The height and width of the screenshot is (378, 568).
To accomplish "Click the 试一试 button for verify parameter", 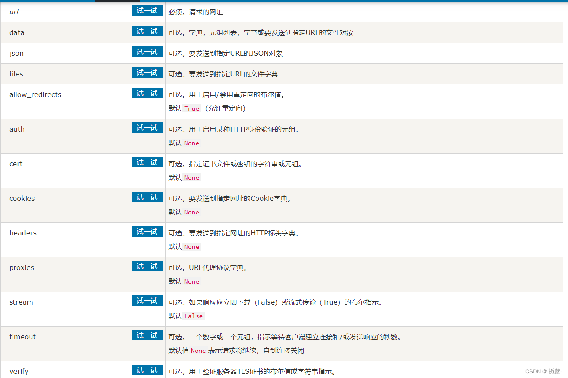I will (147, 370).
